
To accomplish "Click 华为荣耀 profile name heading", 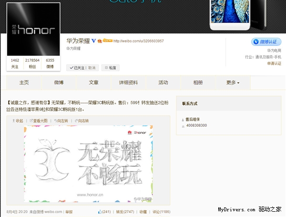I will pyautogui.click(x=78, y=41).
